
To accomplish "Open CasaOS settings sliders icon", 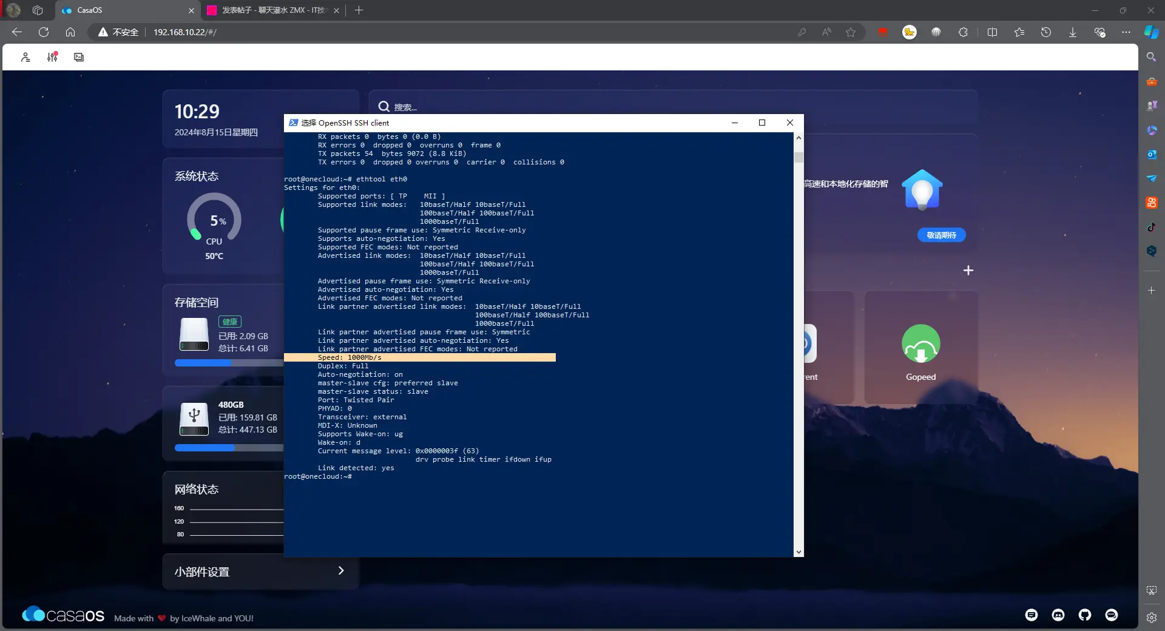I will point(52,57).
